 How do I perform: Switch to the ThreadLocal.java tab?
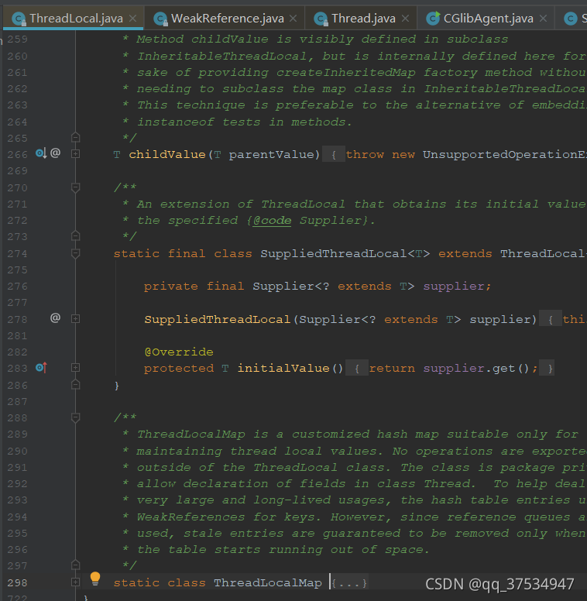point(74,18)
